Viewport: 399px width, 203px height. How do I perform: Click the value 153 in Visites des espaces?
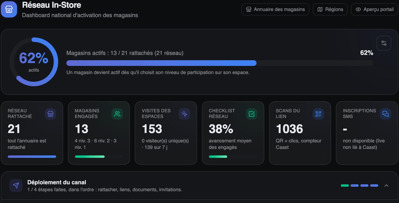pyautogui.click(x=152, y=129)
